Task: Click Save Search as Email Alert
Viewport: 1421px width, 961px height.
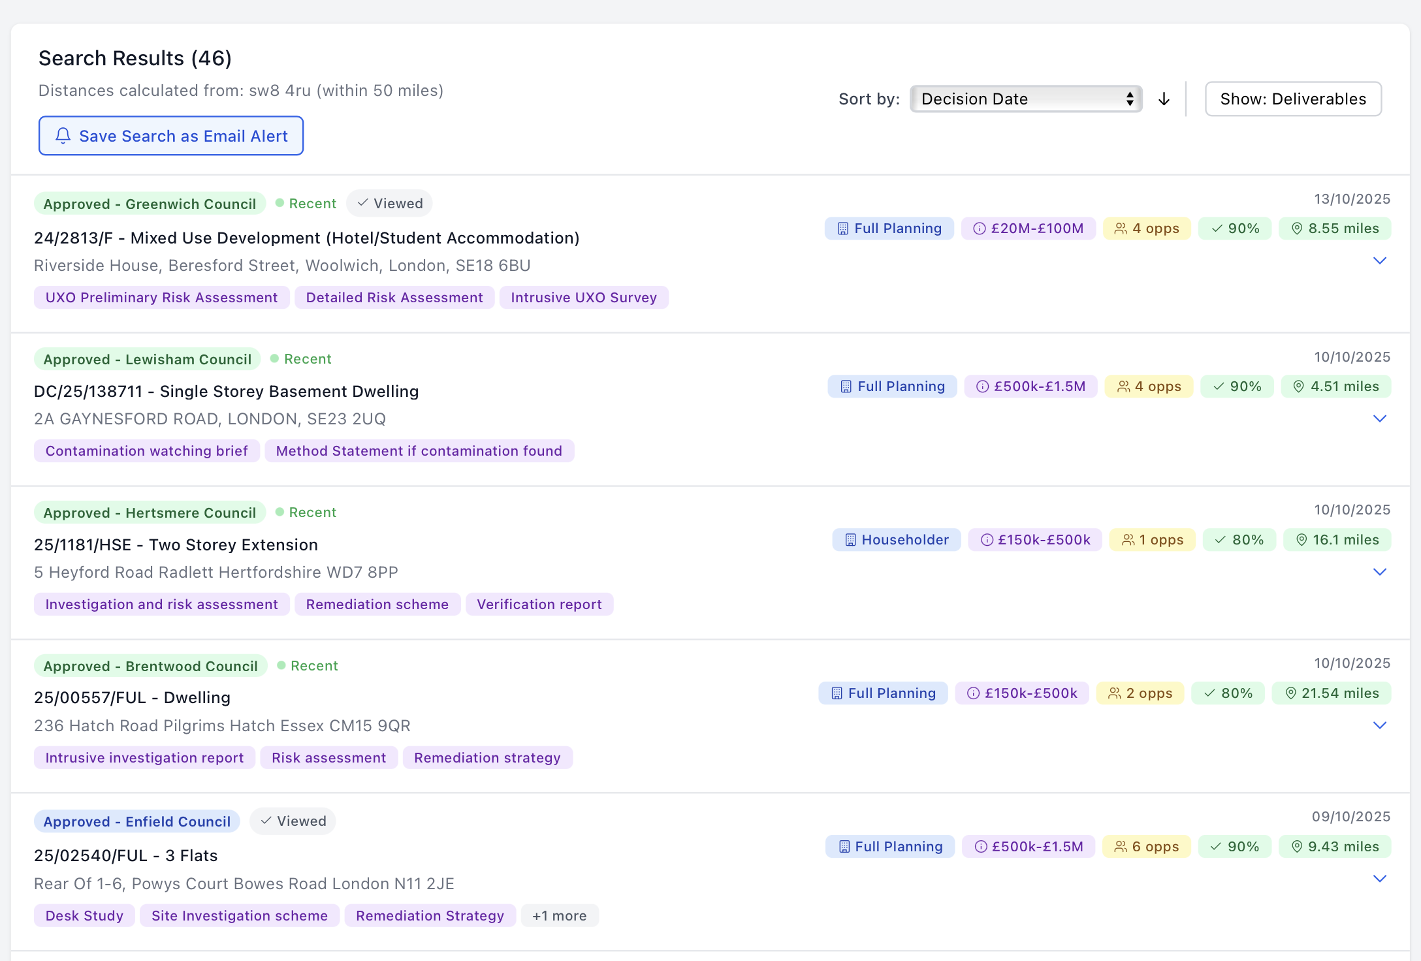Action: click(171, 136)
